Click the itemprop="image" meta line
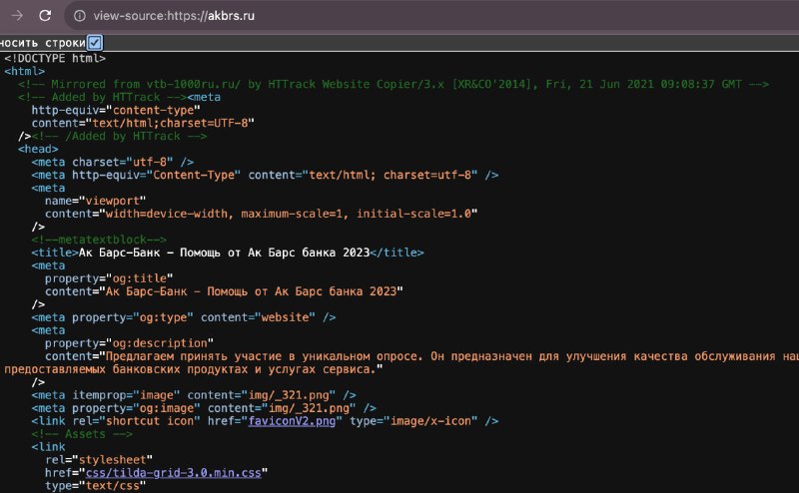Image resolution: width=799 pixels, height=493 pixels. [x=194, y=395]
